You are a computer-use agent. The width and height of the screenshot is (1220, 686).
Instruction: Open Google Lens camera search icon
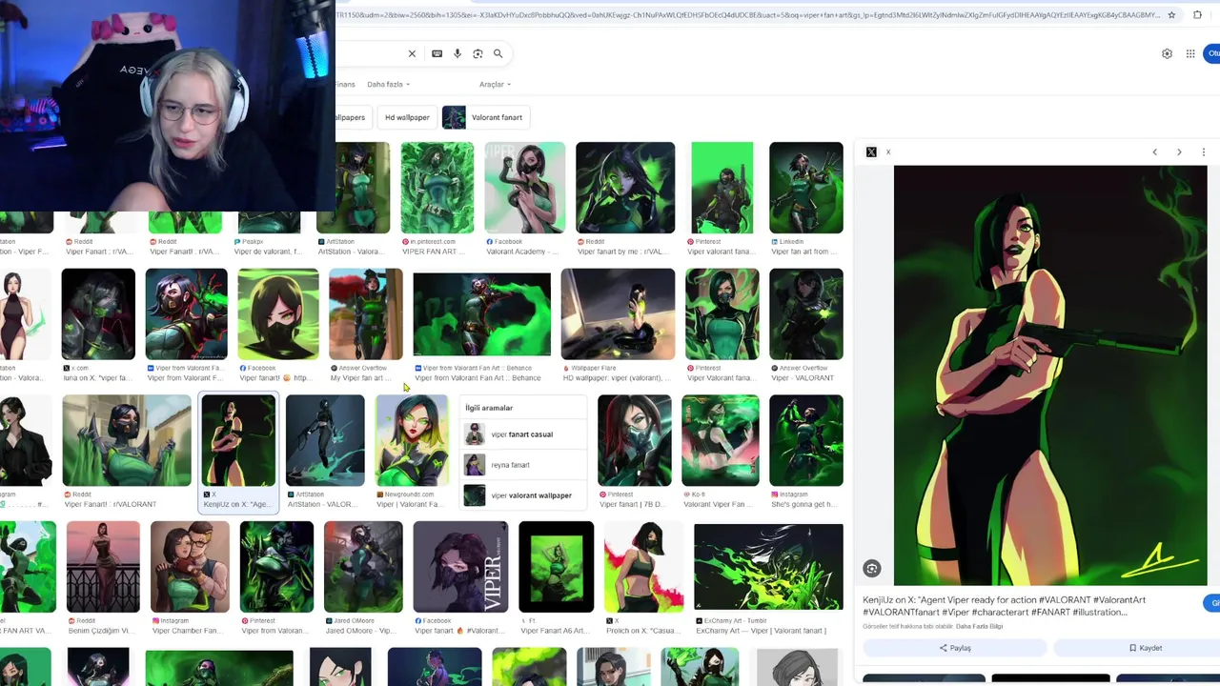click(x=478, y=53)
